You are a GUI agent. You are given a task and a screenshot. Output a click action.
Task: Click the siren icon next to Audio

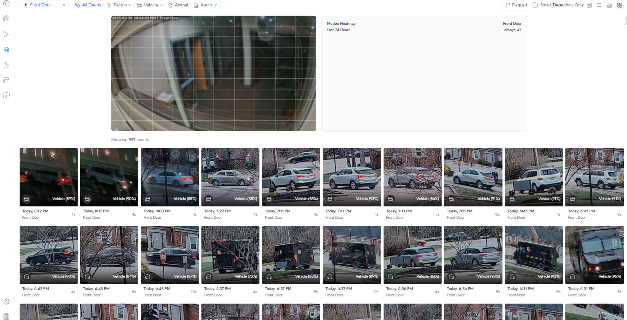[196, 5]
